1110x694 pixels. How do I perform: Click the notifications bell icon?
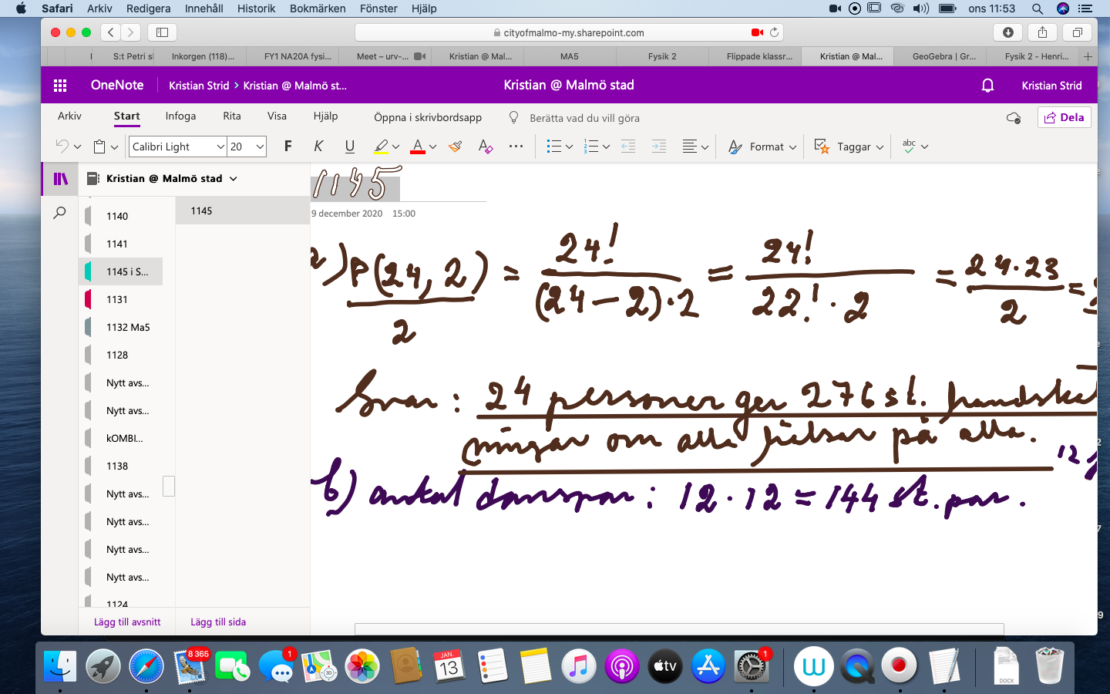click(x=987, y=86)
